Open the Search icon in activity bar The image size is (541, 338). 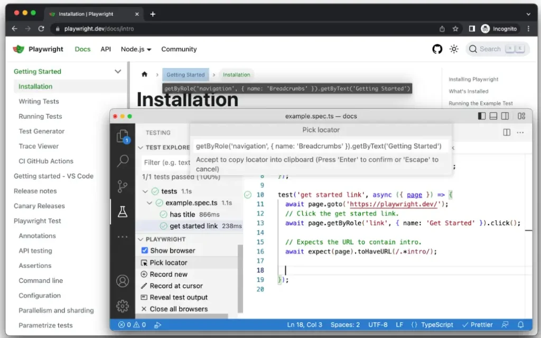coord(123,161)
